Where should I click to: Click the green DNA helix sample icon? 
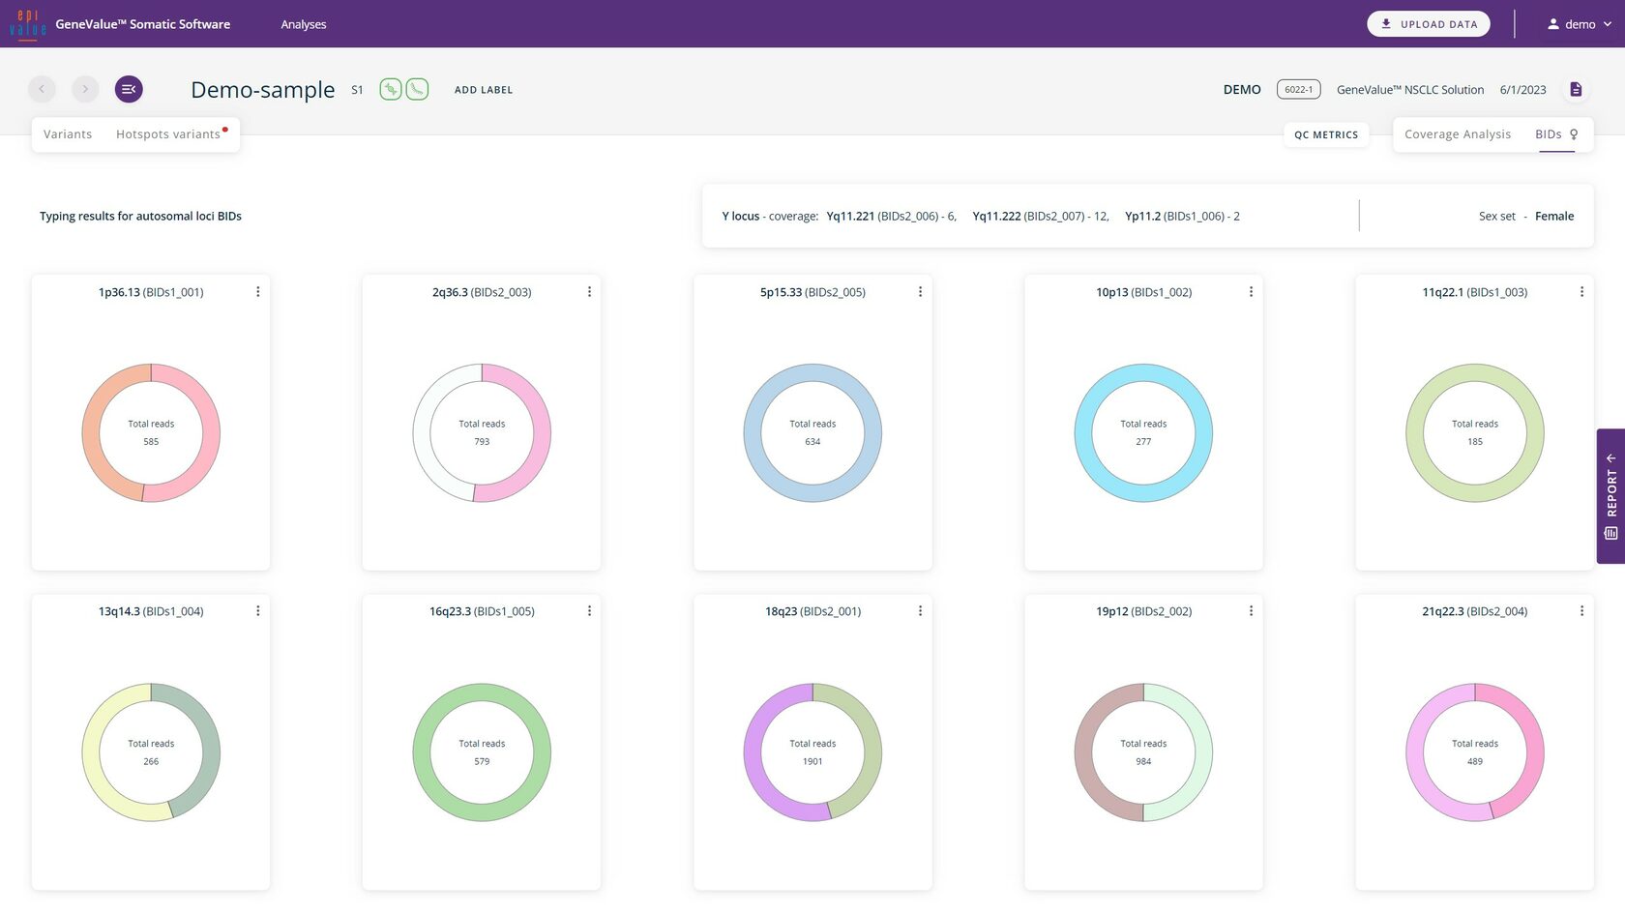point(391,89)
